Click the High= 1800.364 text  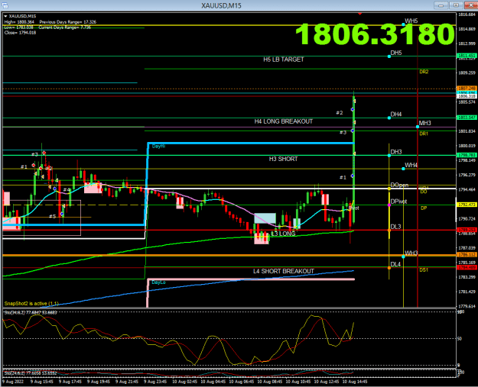coord(19,22)
